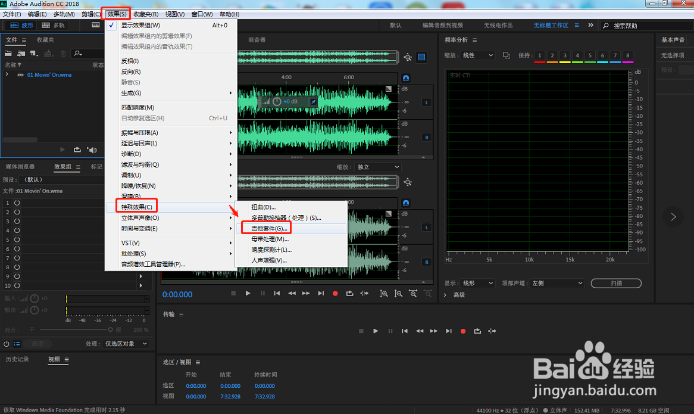Open the 处理 仅选区对象 dropdown
Image resolution: width=694 pixels, height=414 pixels.
coord(126,344)
